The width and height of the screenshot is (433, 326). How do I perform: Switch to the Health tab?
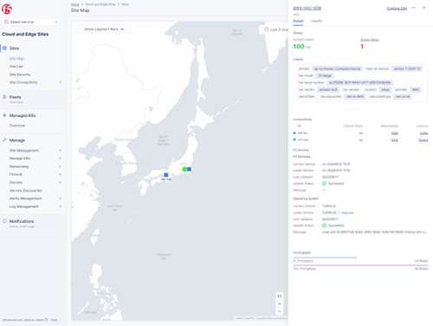tap(316, 21)
